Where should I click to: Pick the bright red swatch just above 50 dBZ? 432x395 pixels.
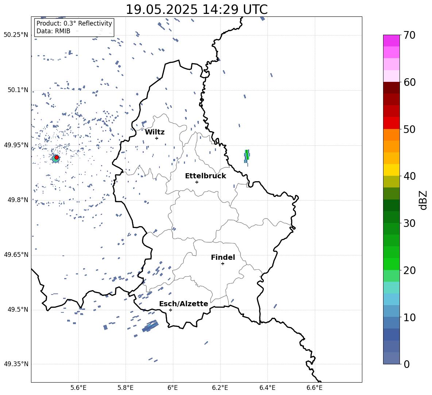point(391,123)
